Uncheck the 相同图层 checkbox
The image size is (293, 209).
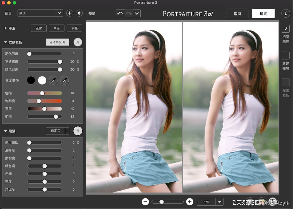click(286, 28)
